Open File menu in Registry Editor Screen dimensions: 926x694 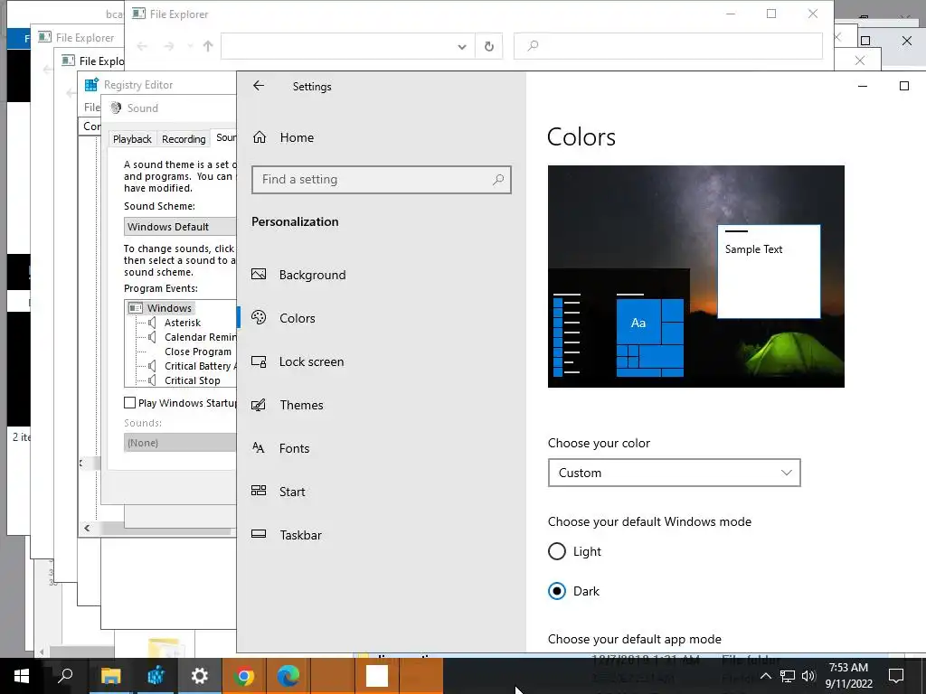tap(91, 108)
